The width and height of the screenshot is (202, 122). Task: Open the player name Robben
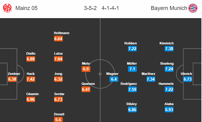click(131, 43)
